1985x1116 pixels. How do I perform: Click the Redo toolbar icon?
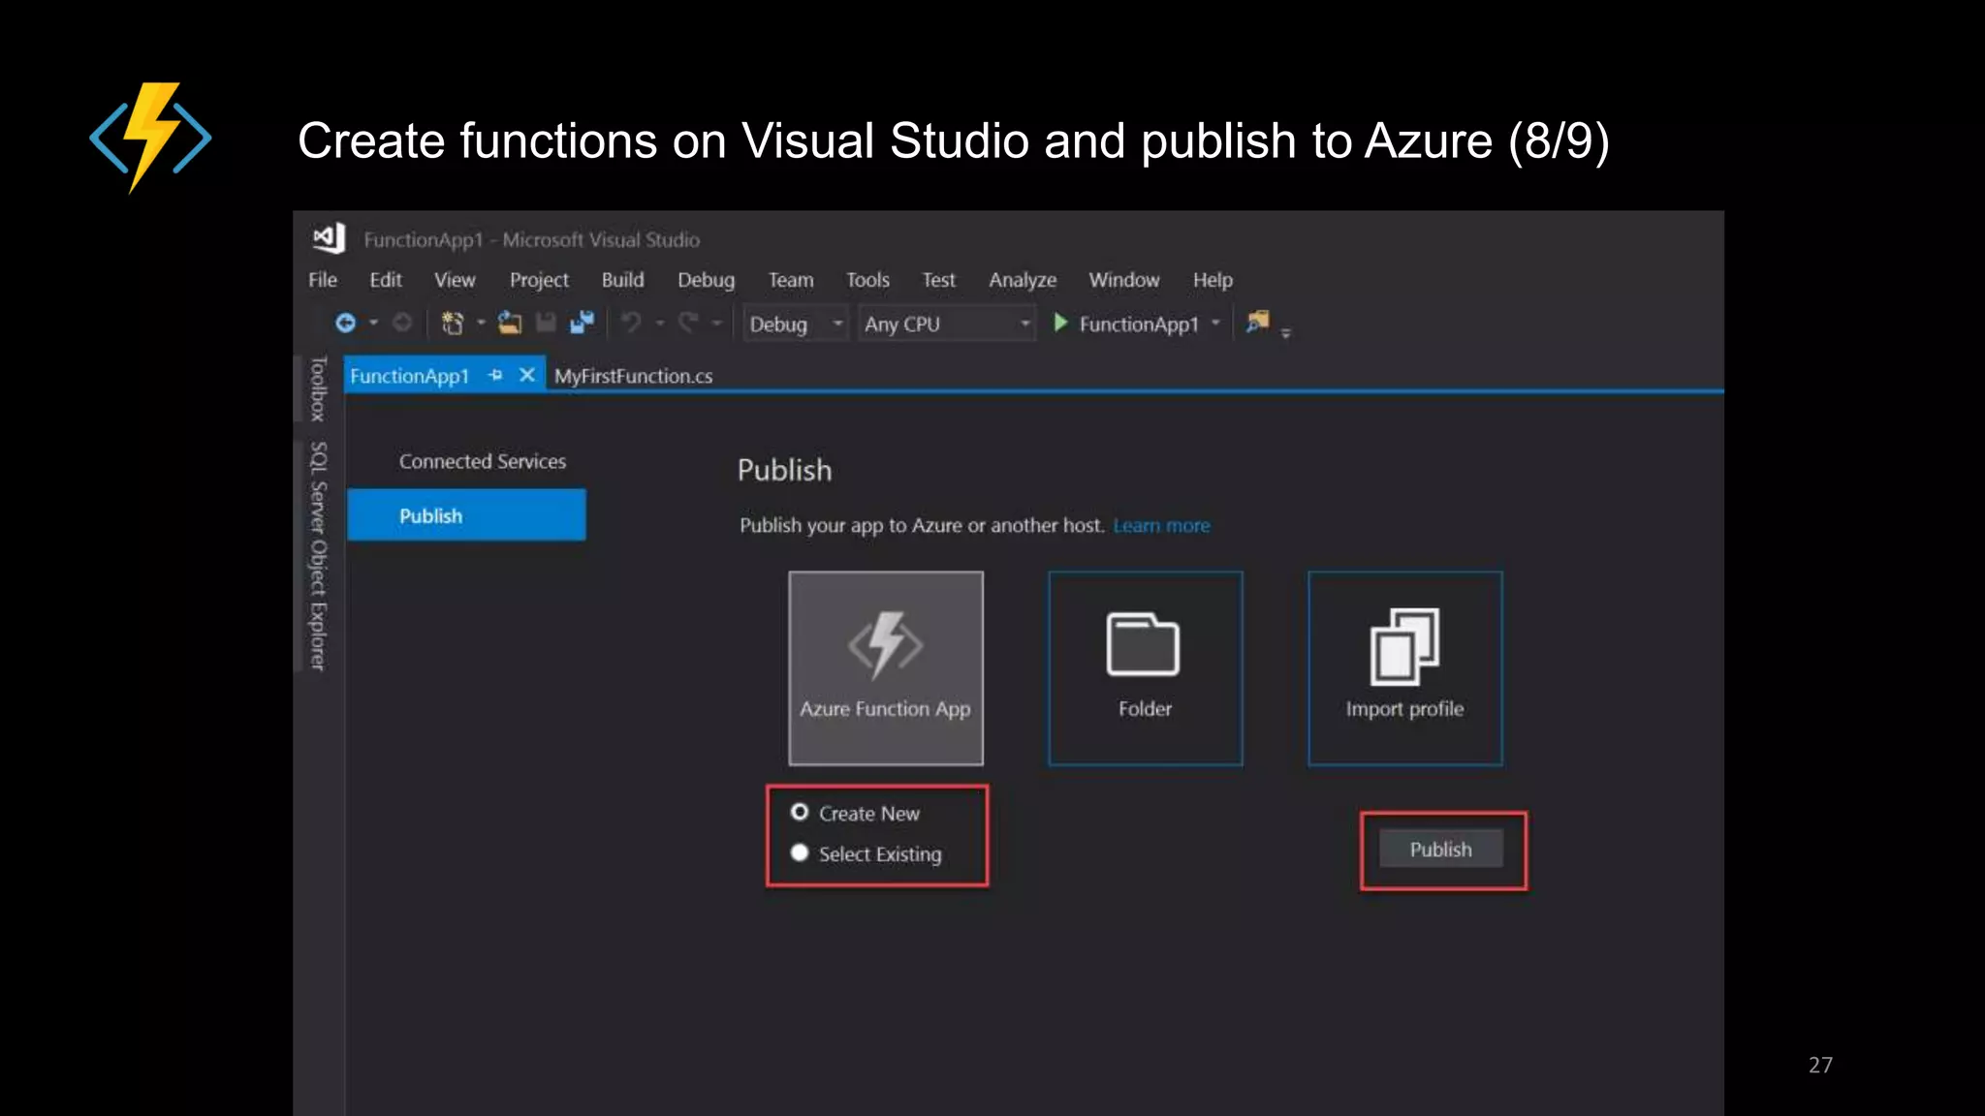688,323
